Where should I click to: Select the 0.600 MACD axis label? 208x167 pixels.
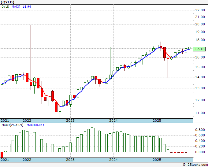[200, 135]
